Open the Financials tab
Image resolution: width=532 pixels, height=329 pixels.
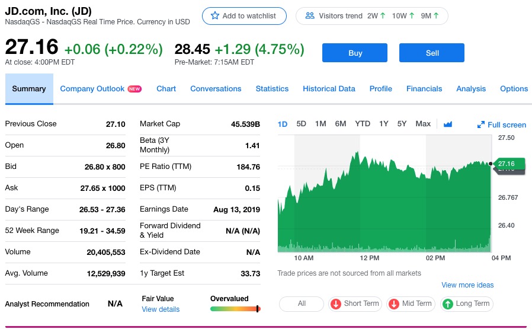[424, 89]
